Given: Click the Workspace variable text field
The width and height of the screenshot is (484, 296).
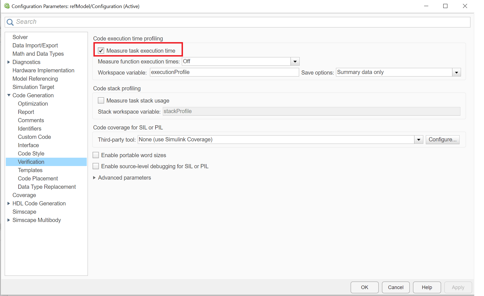Looking at the screenshot, I should coord(224,72).
